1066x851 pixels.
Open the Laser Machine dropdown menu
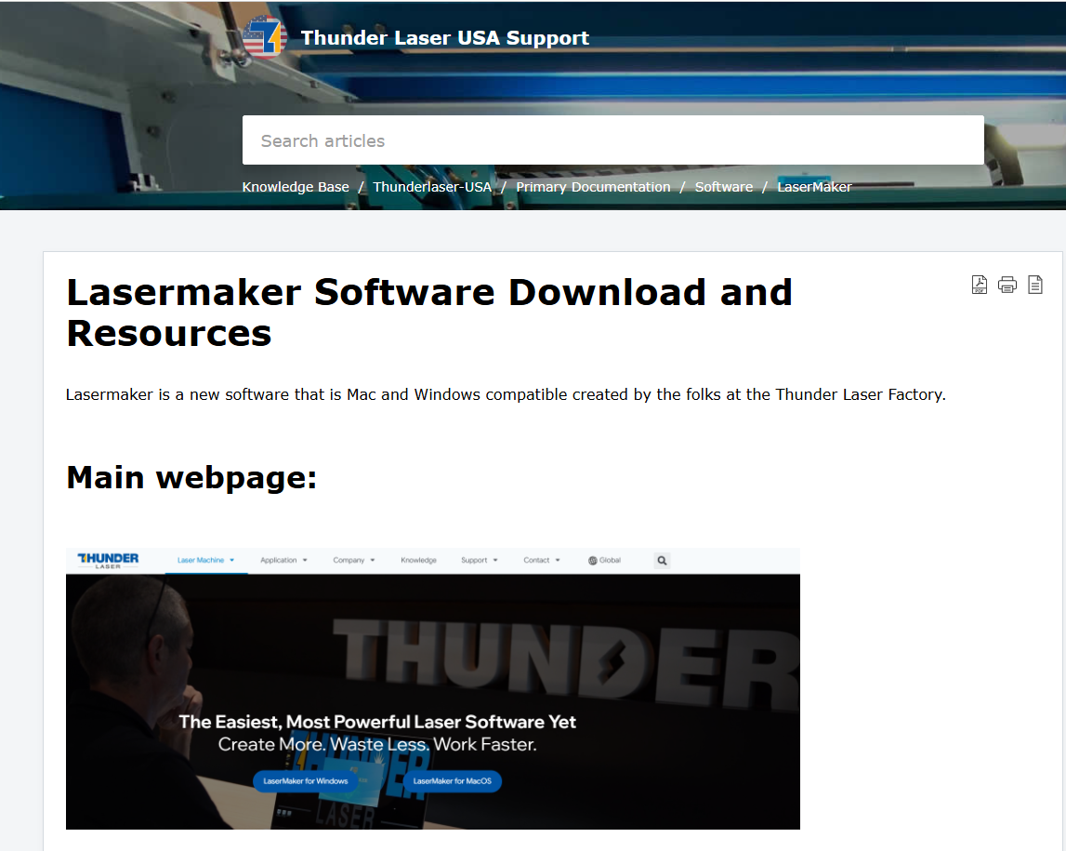click(205, 561)
